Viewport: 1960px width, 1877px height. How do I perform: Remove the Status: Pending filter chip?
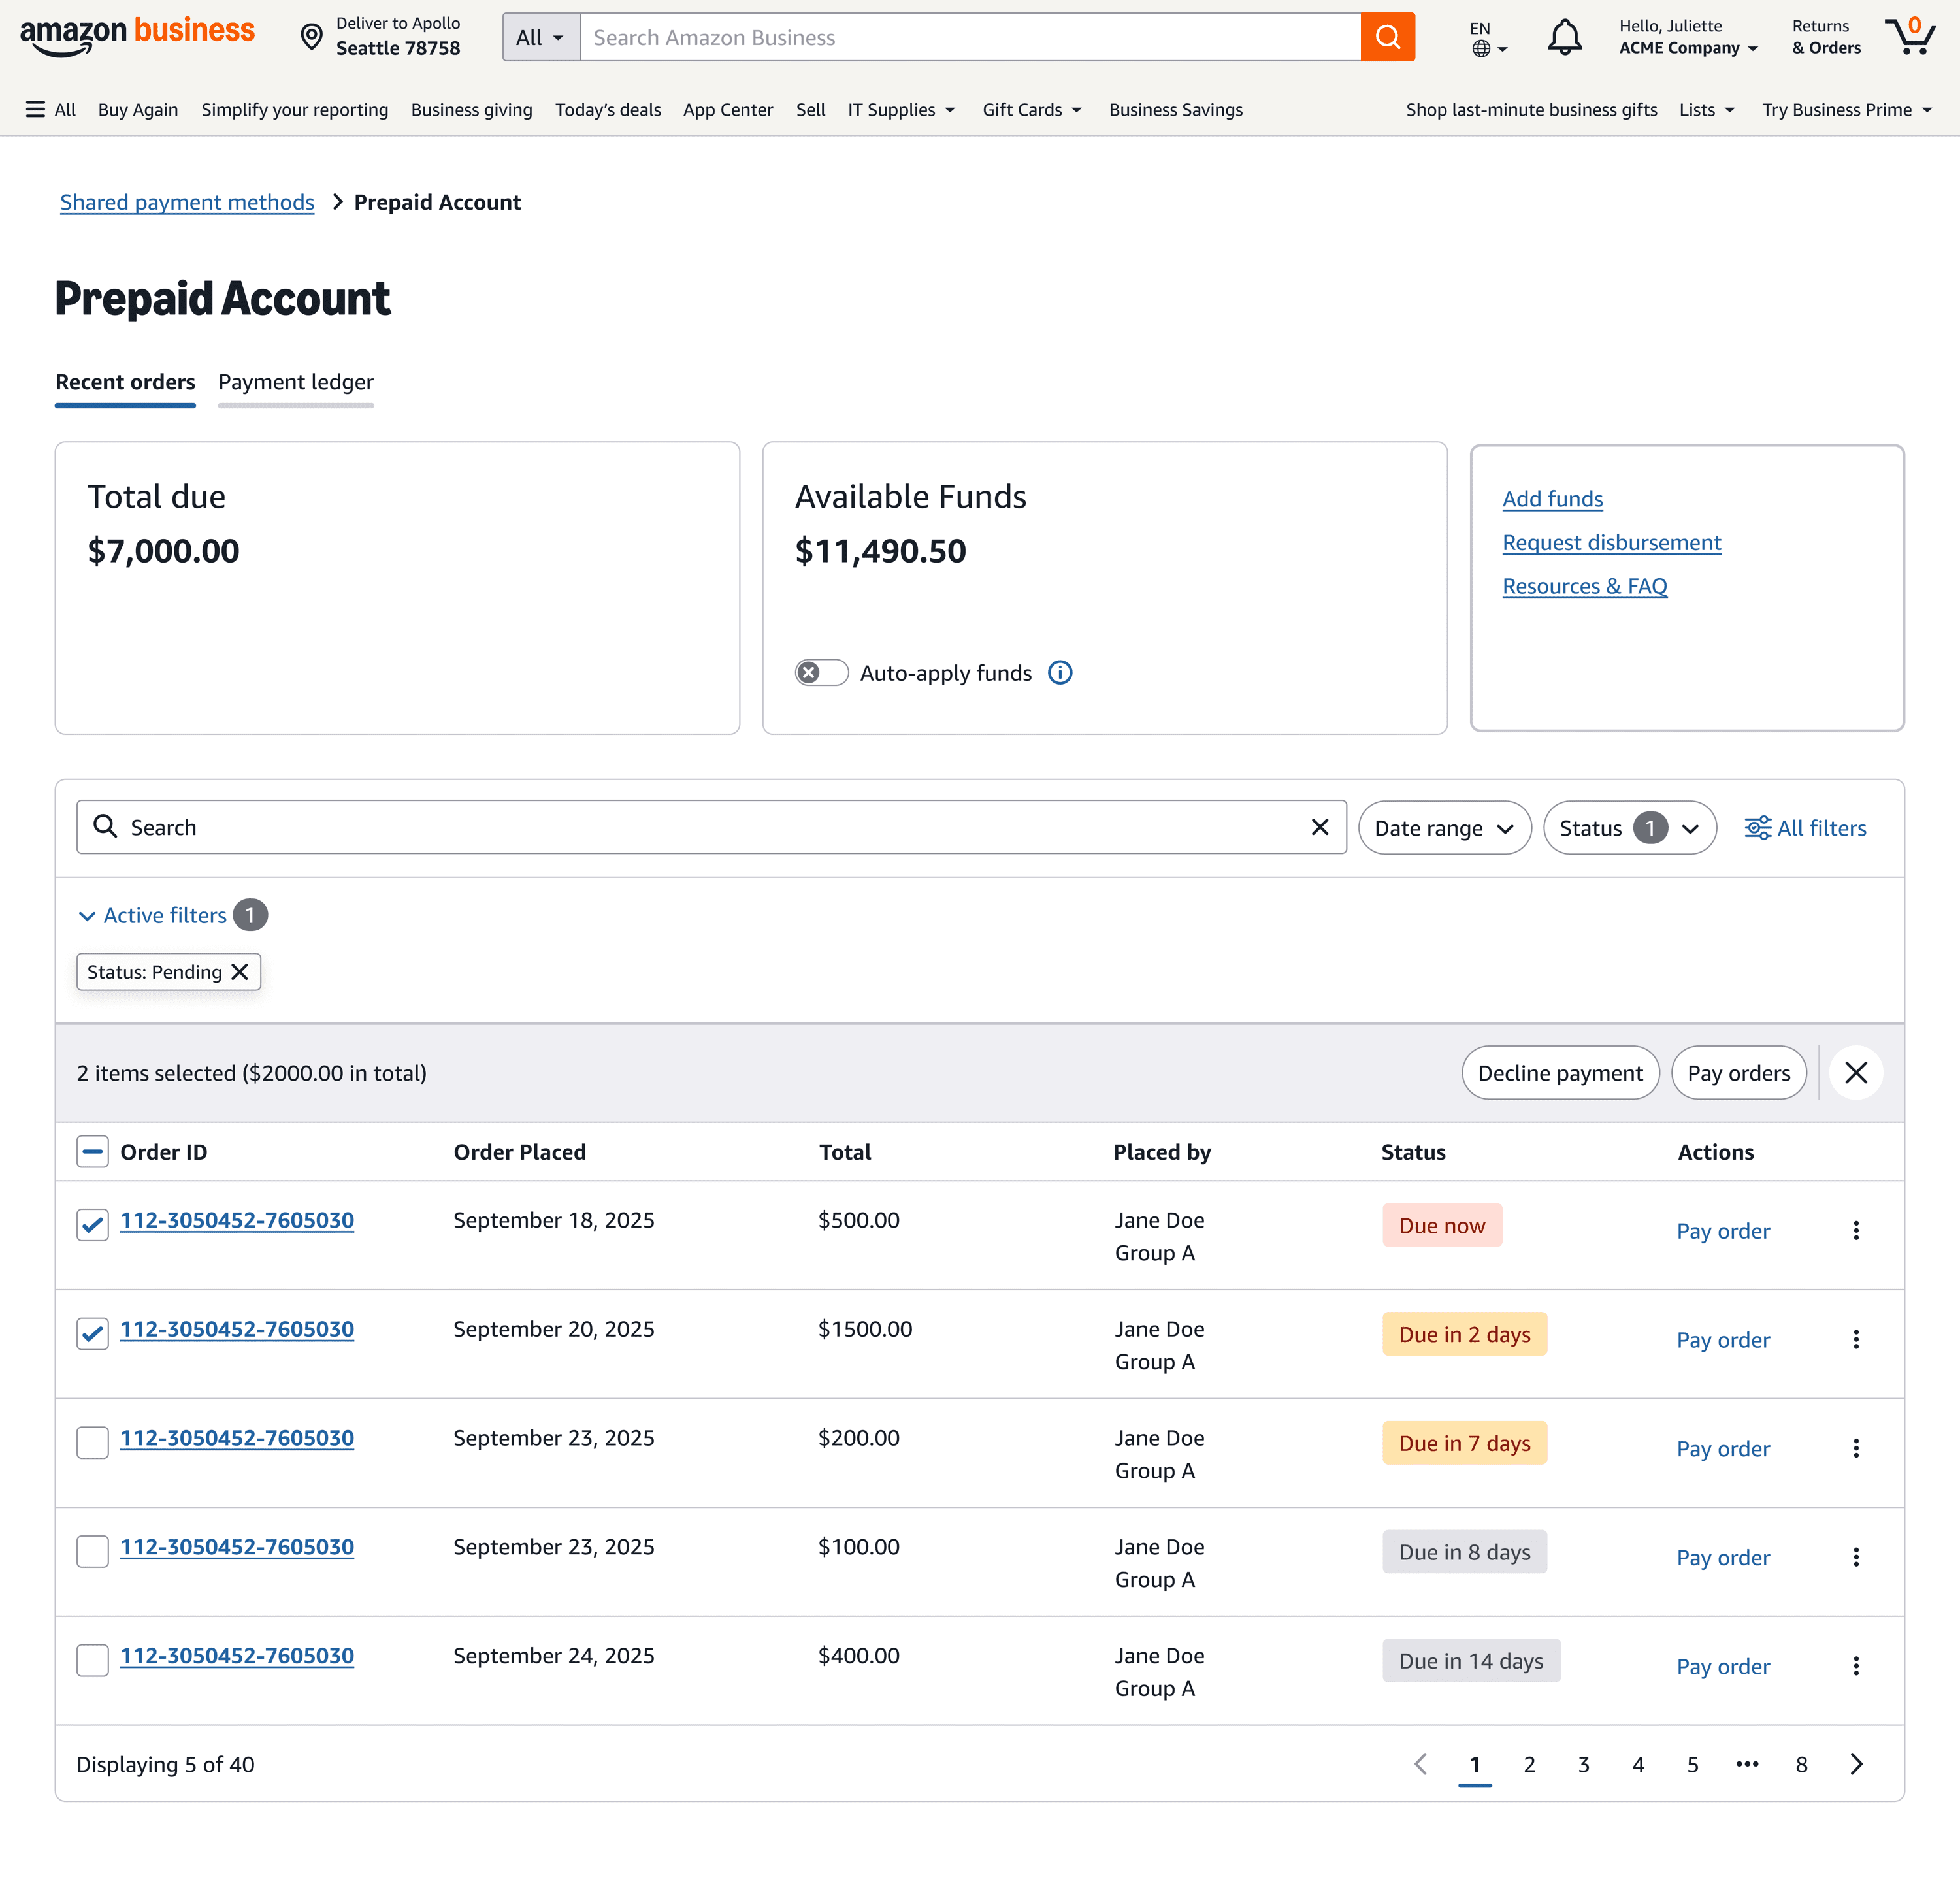240,972
